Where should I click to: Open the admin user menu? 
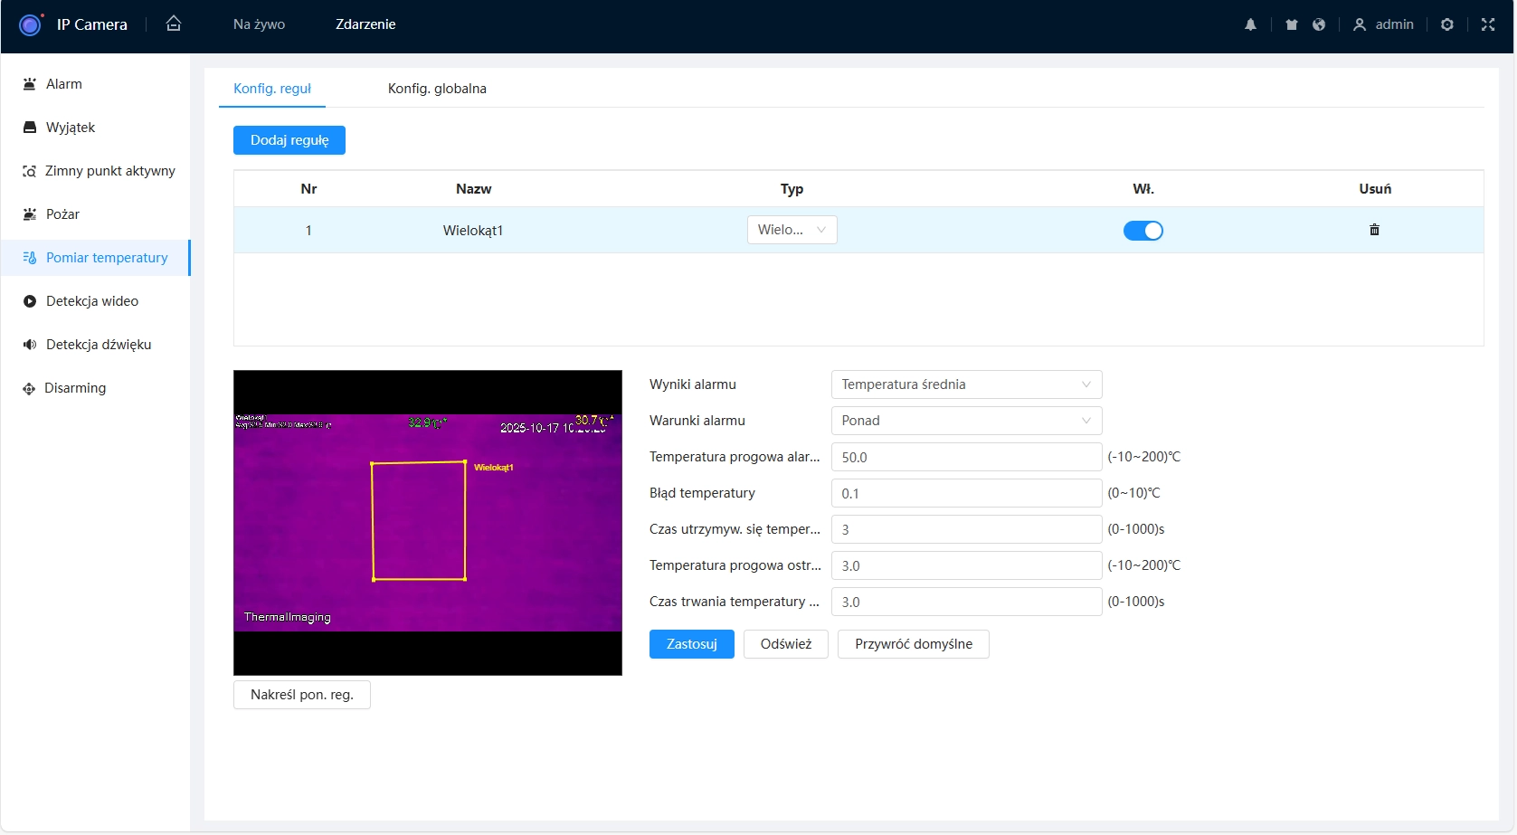point(1383,24)
